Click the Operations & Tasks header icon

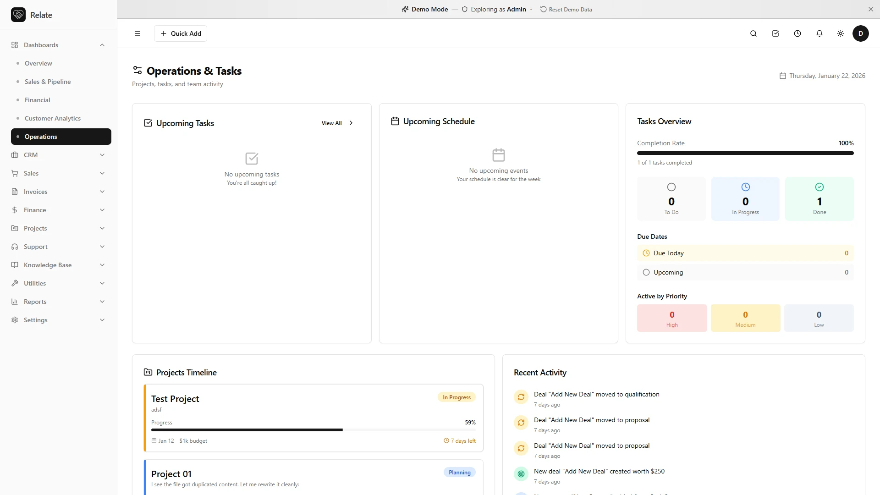click(137, 70)
